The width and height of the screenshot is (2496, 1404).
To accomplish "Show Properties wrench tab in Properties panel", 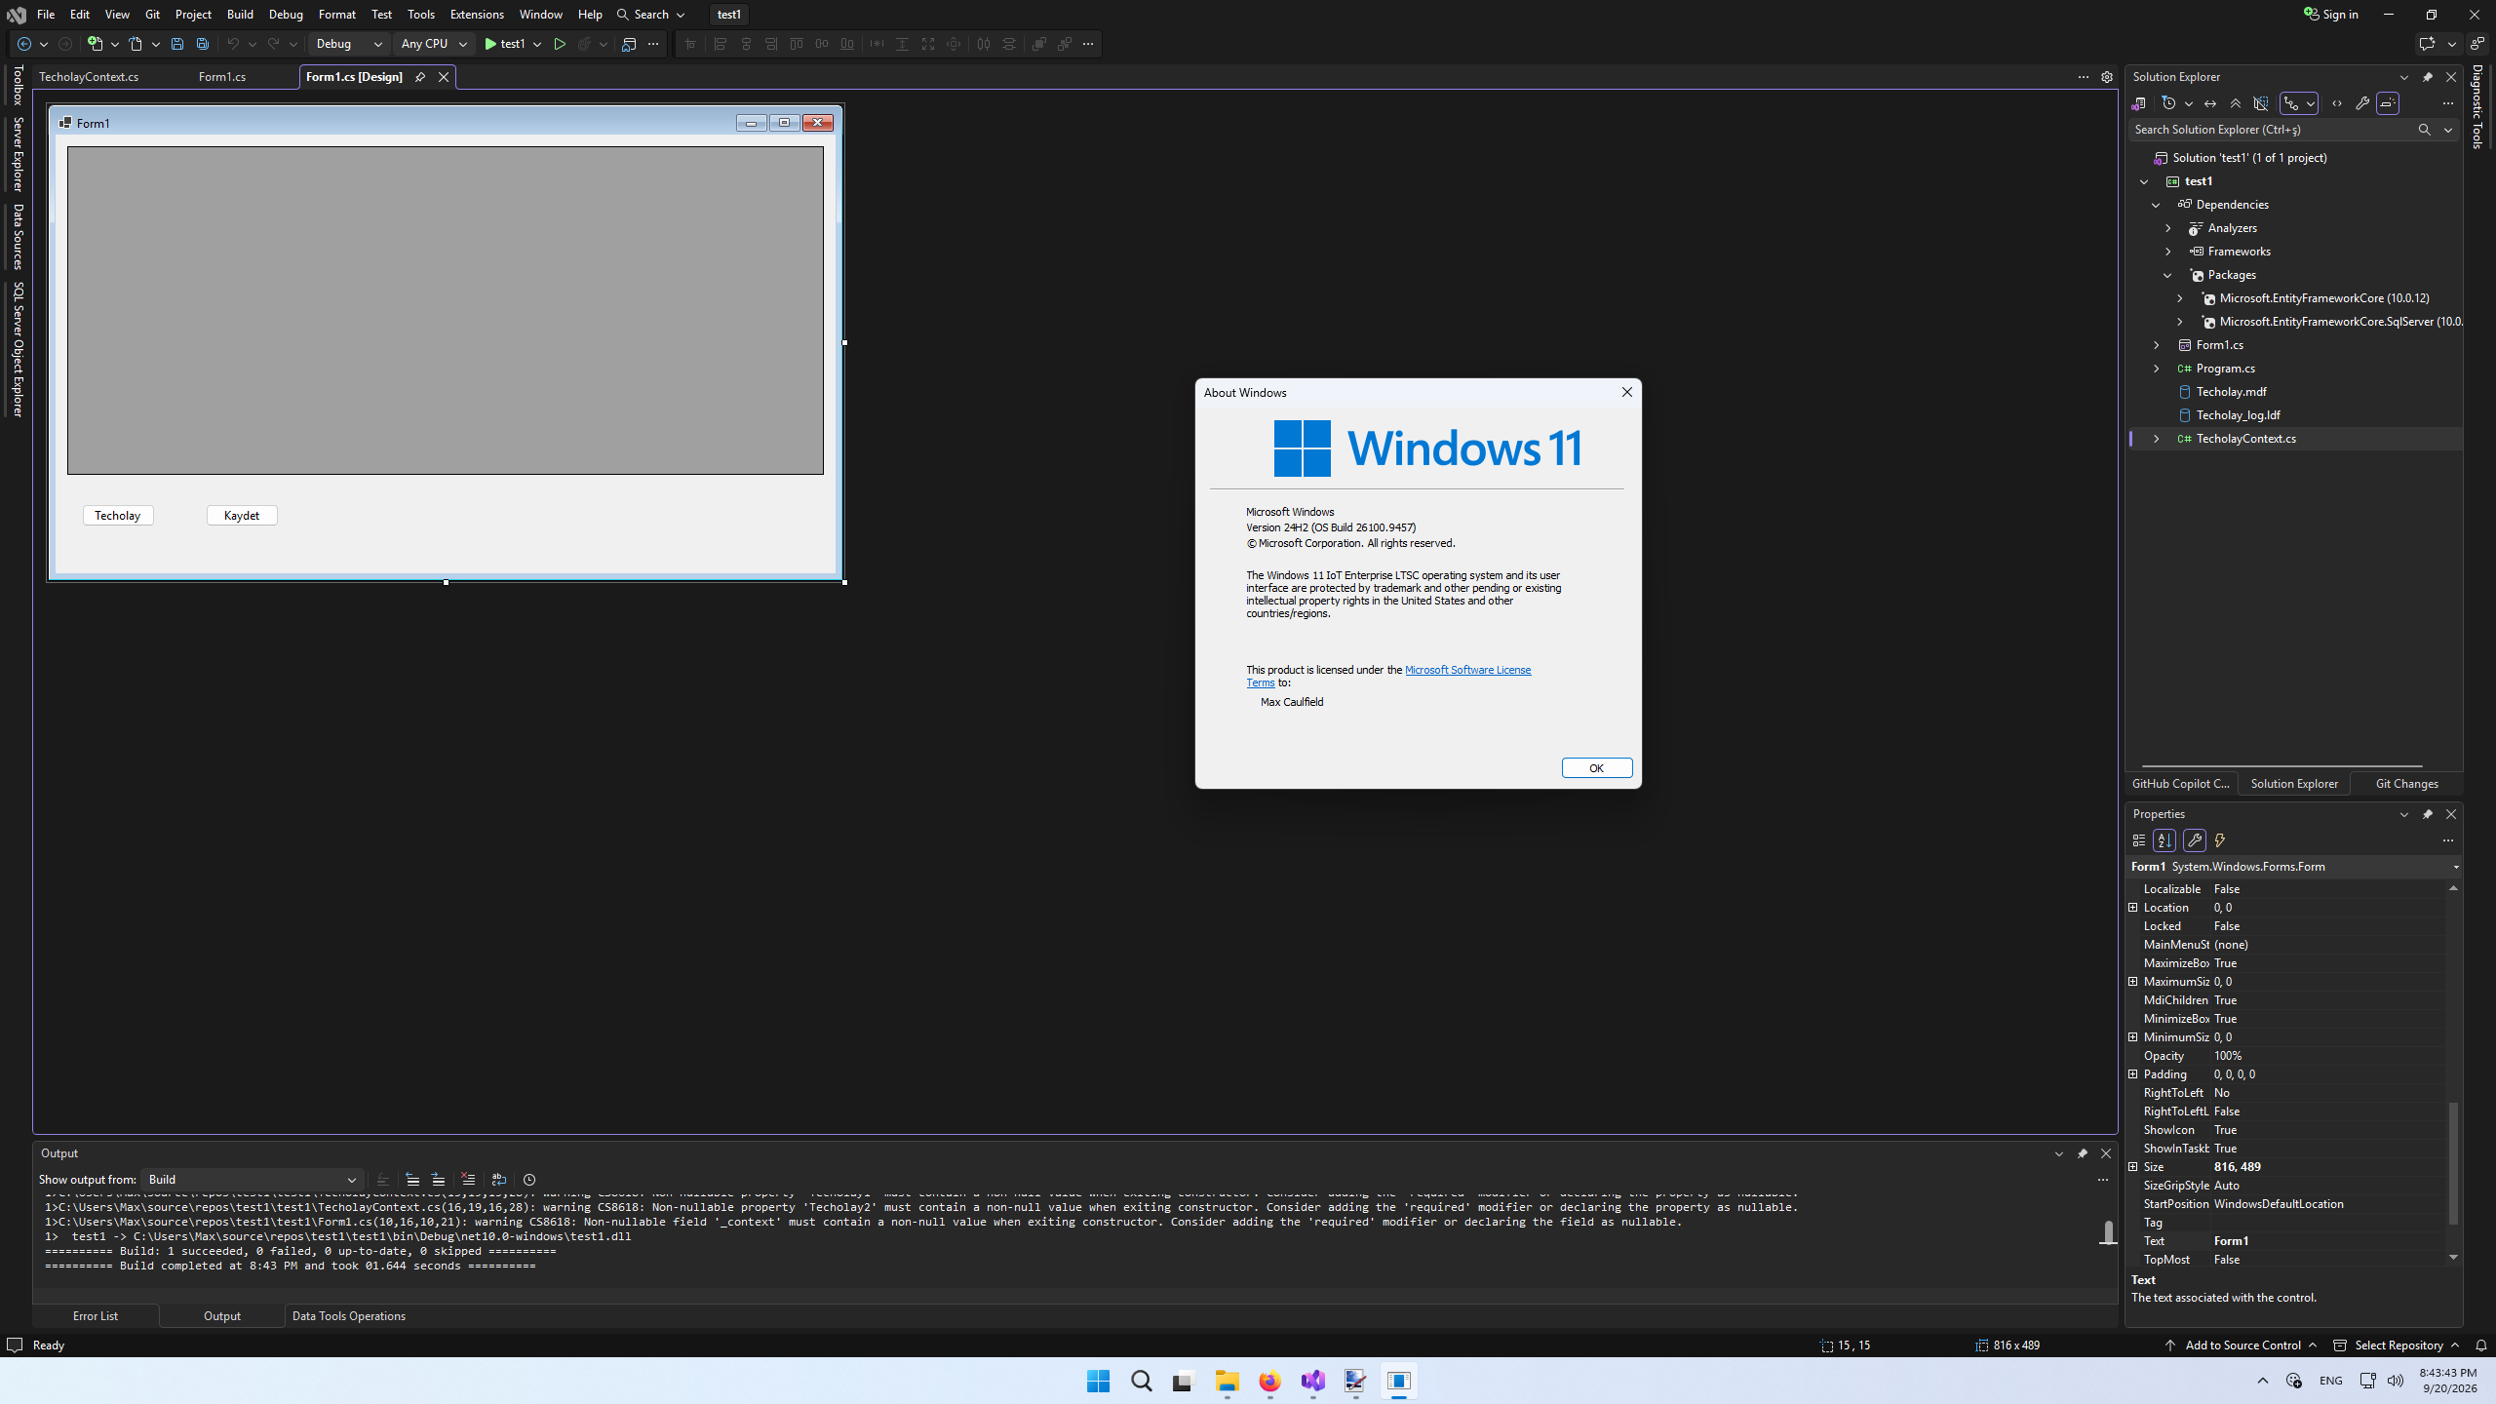I will pyautogui.click(x=2195, y=840).
